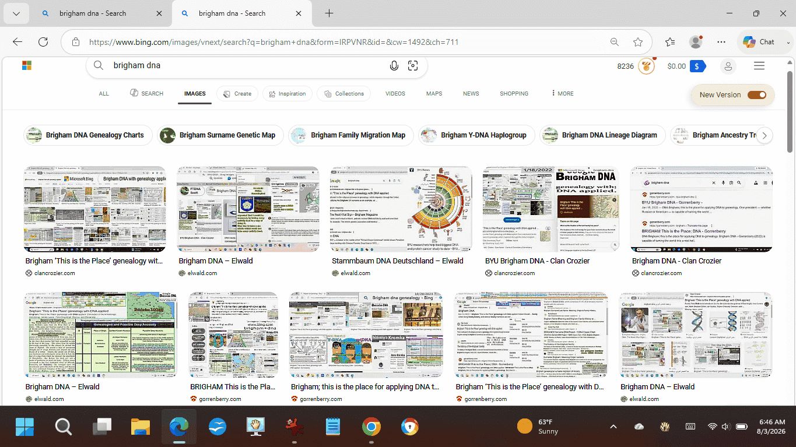
Task: Refresh the page with the reload icon
Action: (43, 42)
